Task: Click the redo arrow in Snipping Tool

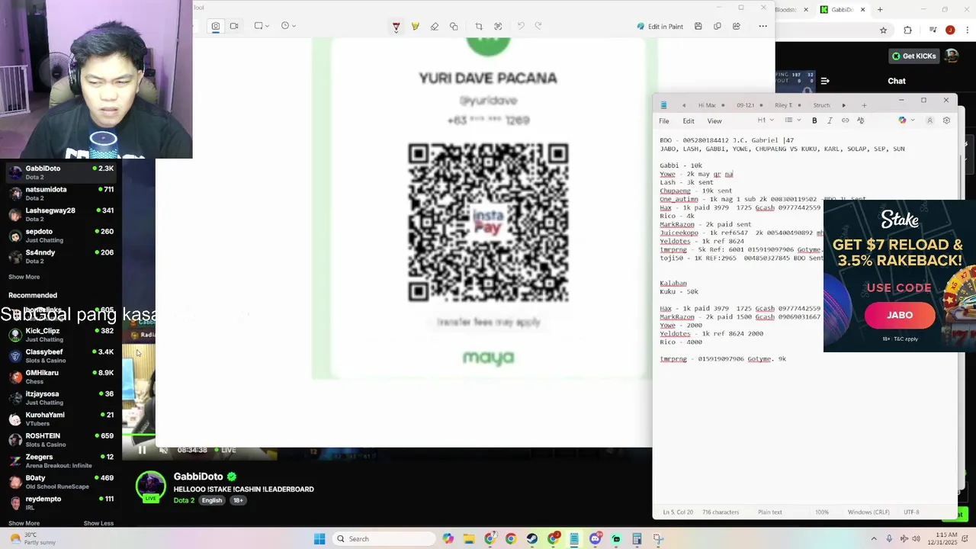Action: pos(538,26)
